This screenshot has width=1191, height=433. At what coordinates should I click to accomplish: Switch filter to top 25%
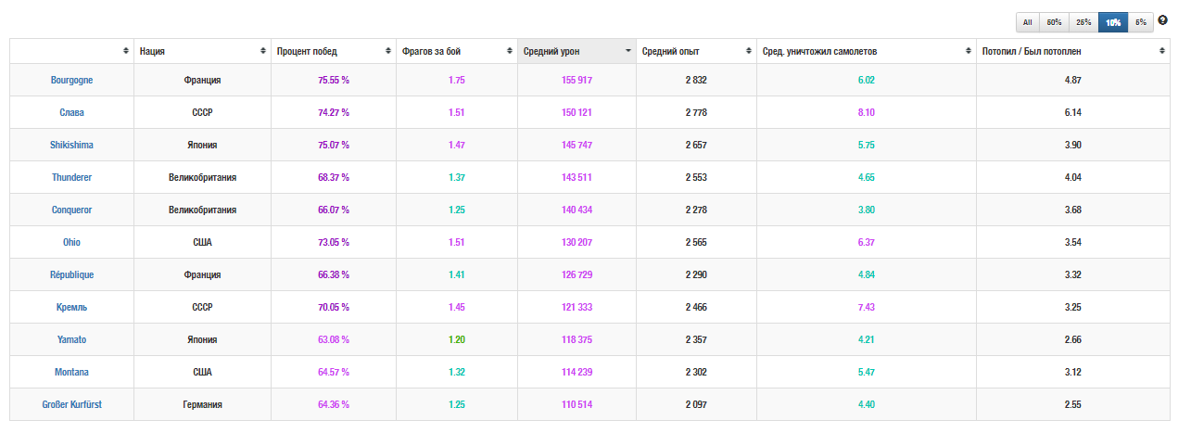(x=1083, y=21)
